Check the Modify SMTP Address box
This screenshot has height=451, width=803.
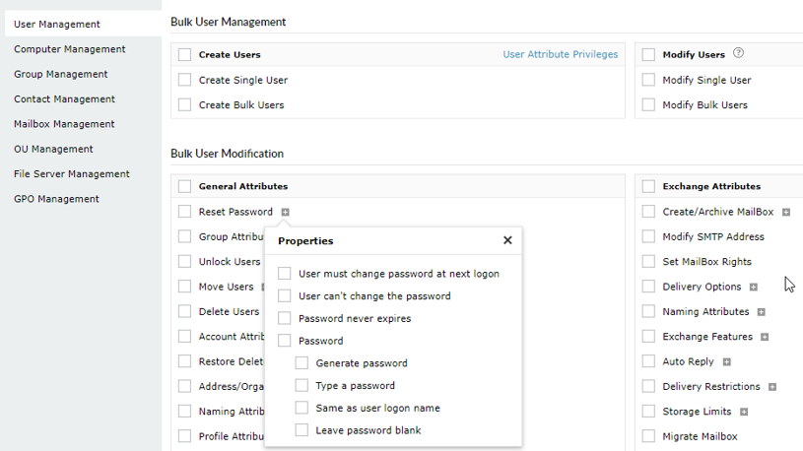pyautogui.click(x=648, y=237)
